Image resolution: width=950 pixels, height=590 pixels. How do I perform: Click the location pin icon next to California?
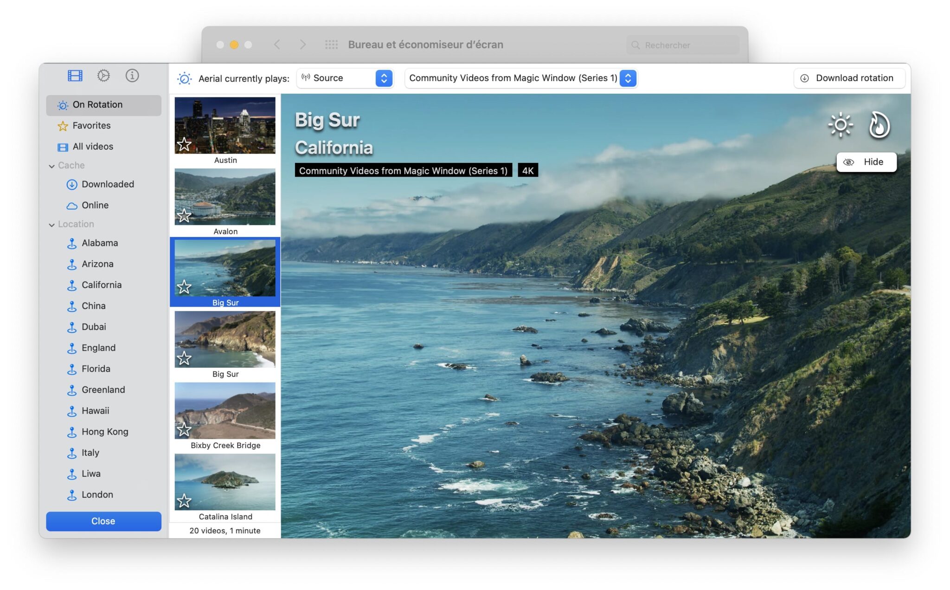tap(72, 285)
